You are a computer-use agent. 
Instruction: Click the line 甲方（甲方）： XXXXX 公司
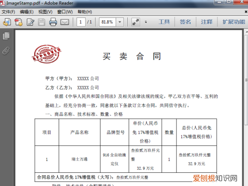pos(72,79)
